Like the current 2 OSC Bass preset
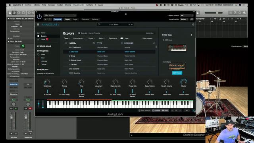 click(99, 25)
